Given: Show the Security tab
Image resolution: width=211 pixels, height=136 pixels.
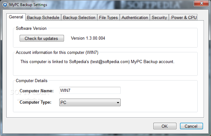Looking at the screenshot, I should pyautogui.click(x=159, y=17).
